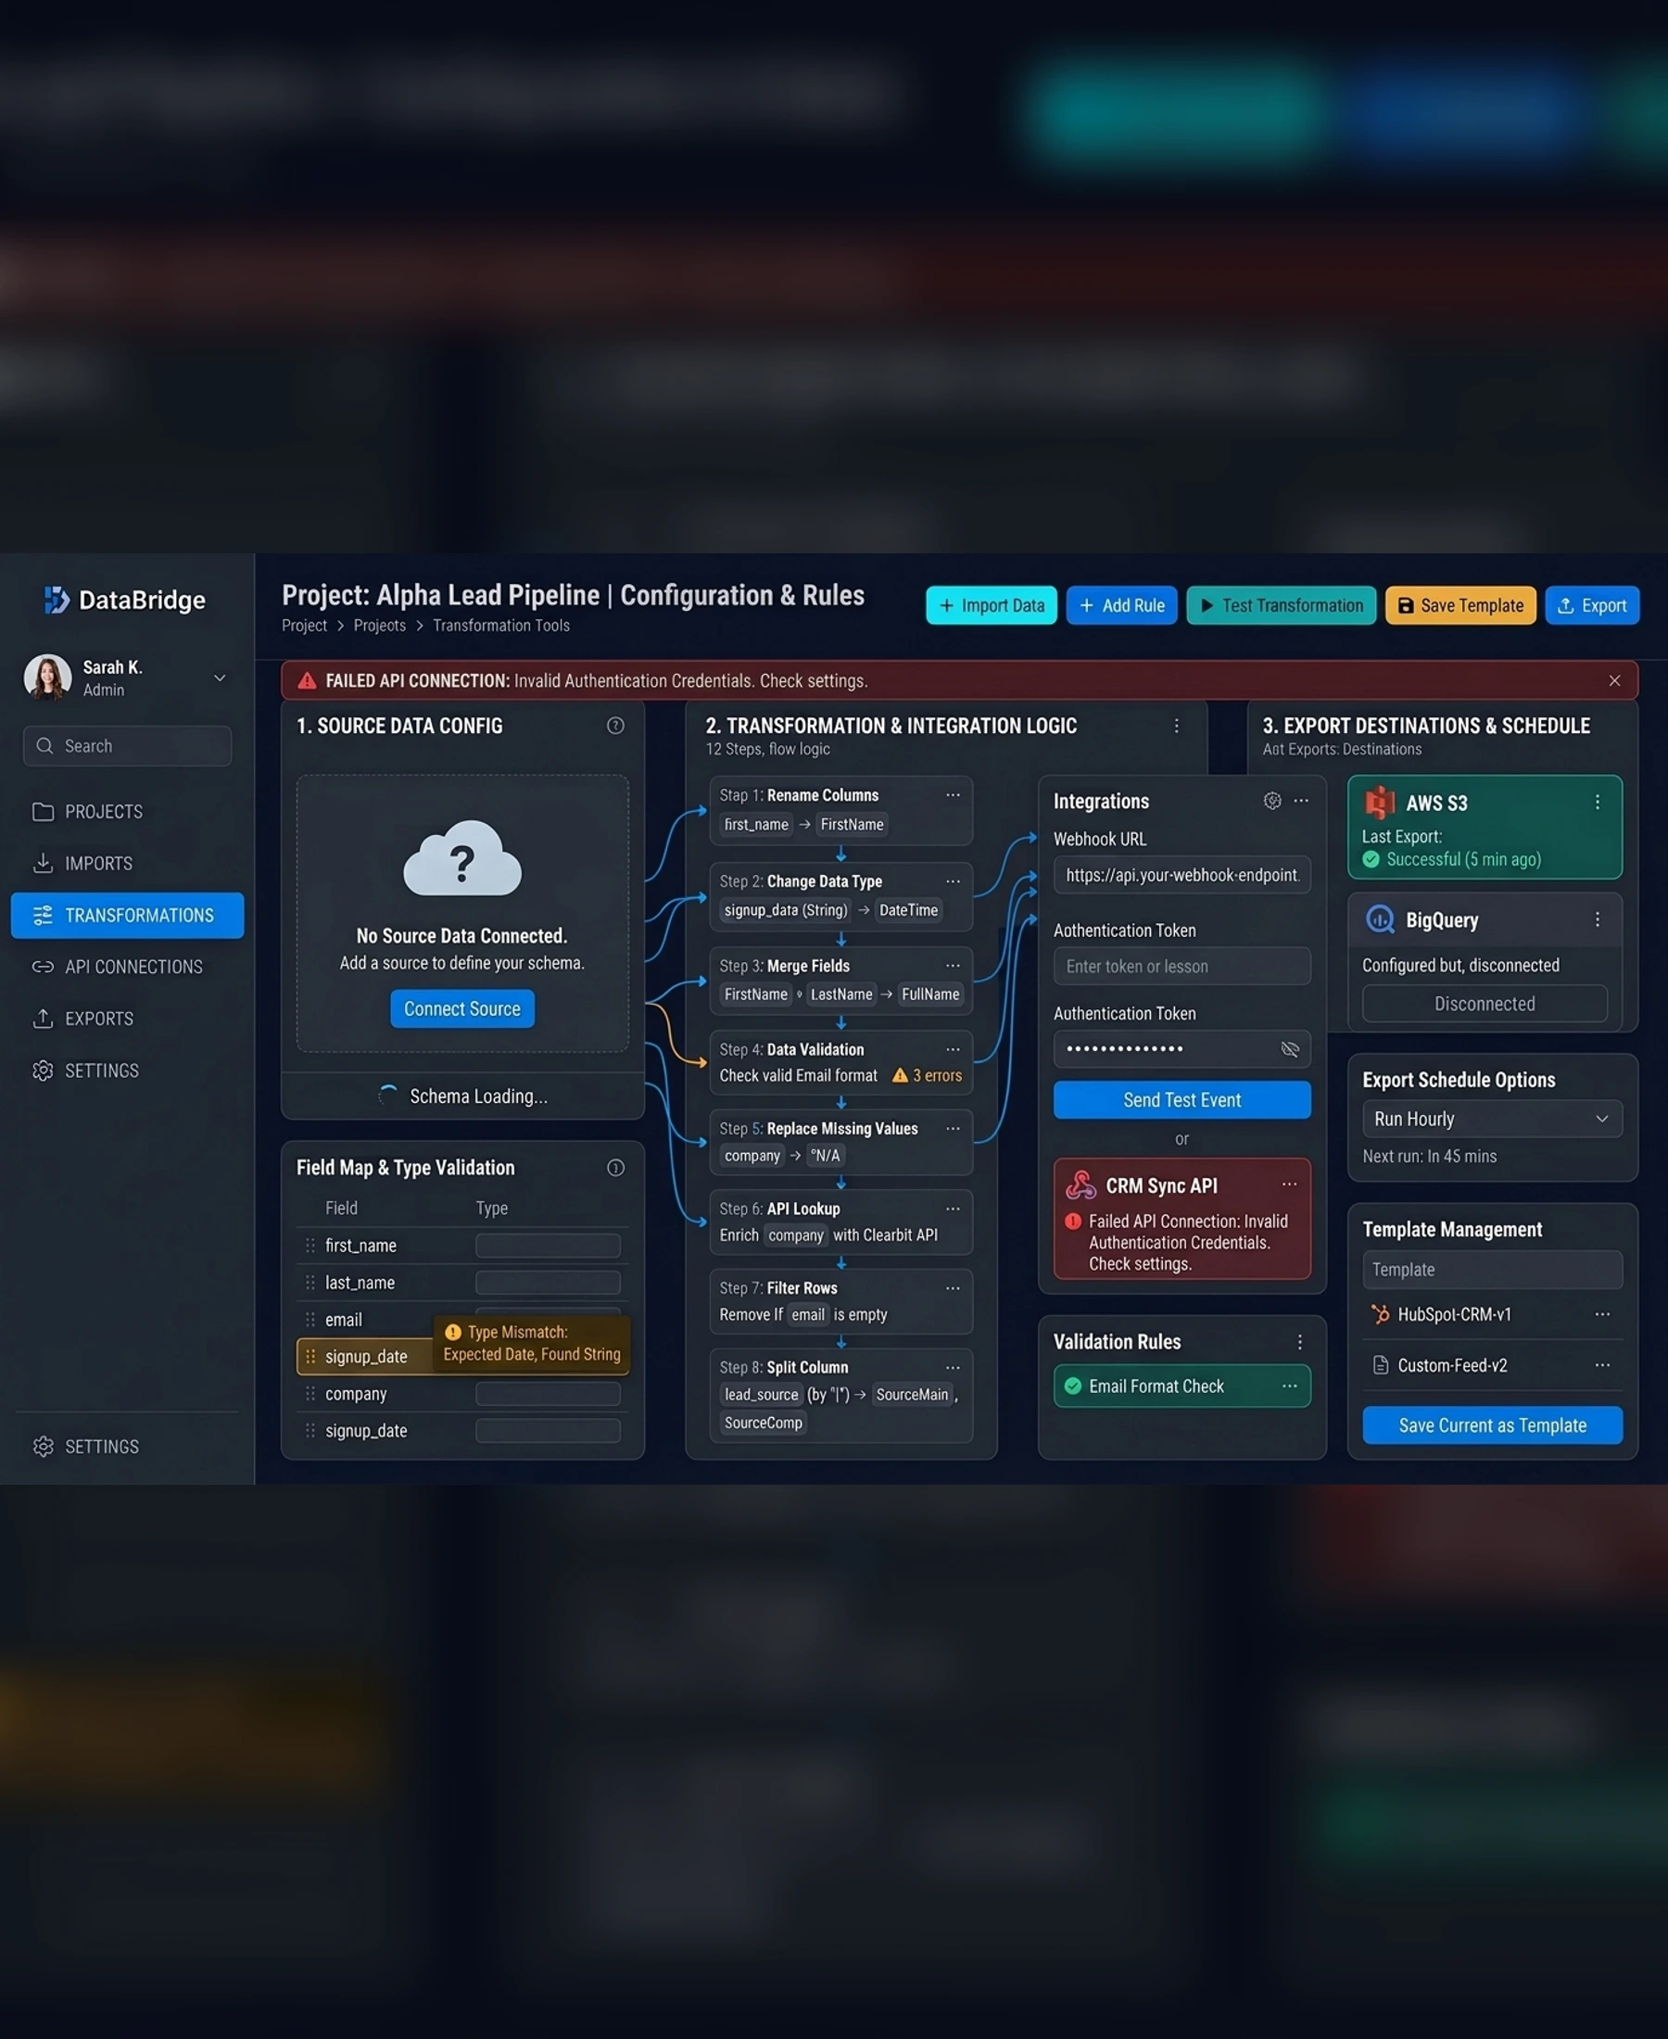The image size is (1668, 2039).
Task: Click the Webhook URL input field
Action: click(x=1181, y=875)
